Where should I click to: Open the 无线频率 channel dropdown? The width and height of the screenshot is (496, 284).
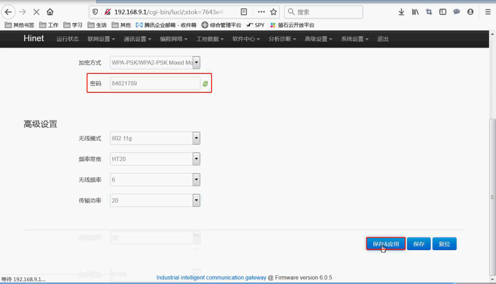coord(196,180)
